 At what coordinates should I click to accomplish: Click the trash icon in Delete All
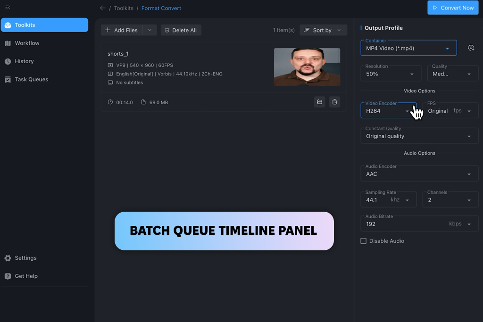167,30
